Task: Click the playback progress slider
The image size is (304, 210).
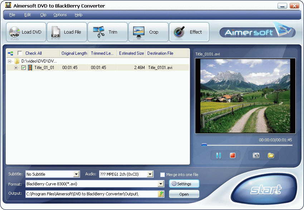Action: [204, 145]
